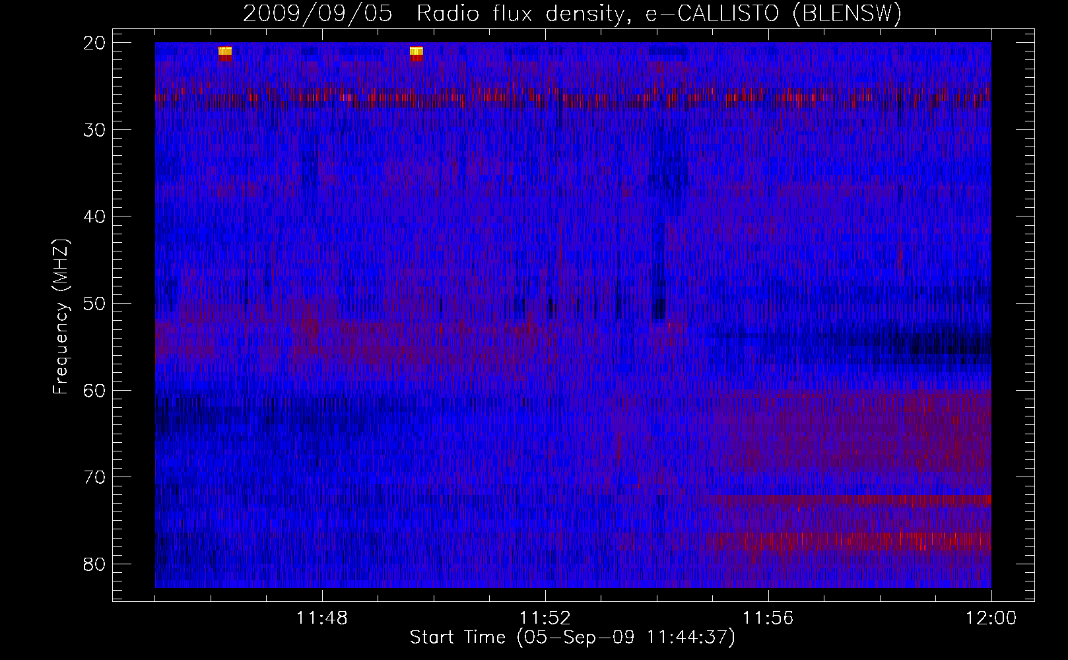This screenshot has height=660, width=1068.
Task: Click the 12:00 time tick label
Action: coord(991,618)
